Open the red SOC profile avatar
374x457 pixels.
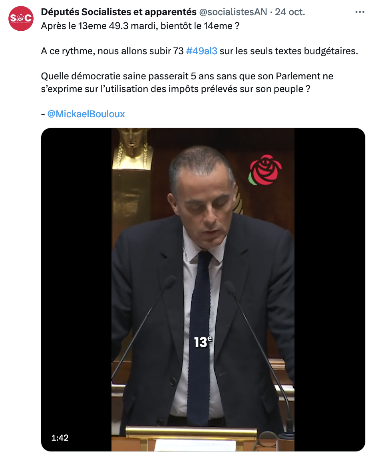coord(21,18)
